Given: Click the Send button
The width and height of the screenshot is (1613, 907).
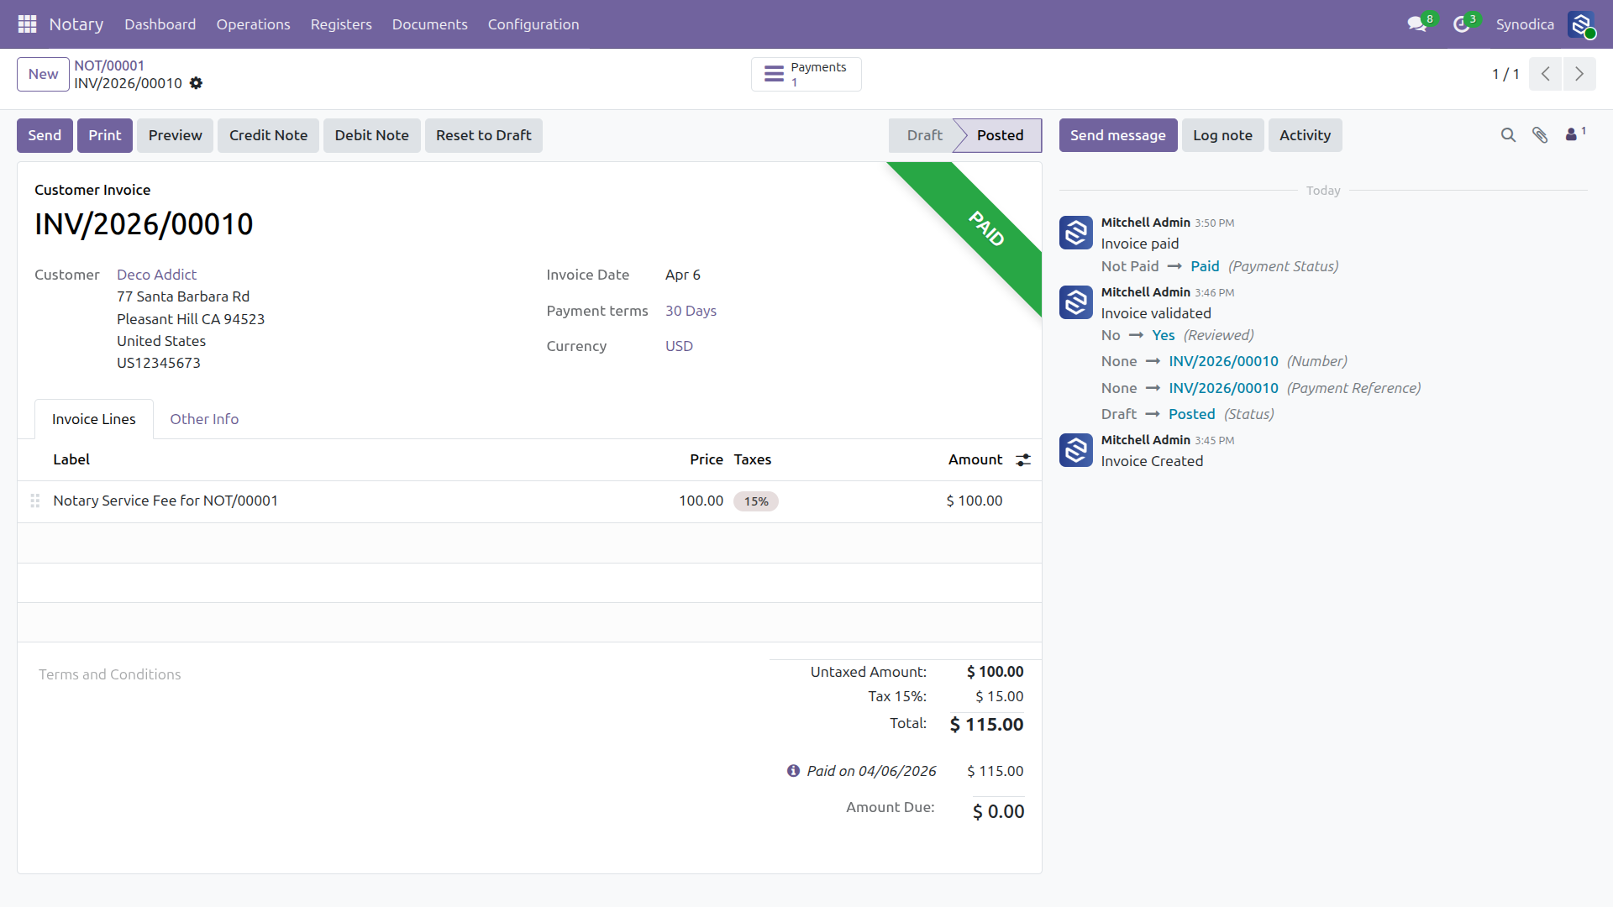Looking at the screenshot, I should tap(45, 135).
